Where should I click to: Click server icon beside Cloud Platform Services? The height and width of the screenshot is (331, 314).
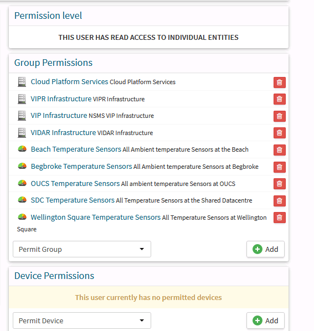(x=22, y=82)
